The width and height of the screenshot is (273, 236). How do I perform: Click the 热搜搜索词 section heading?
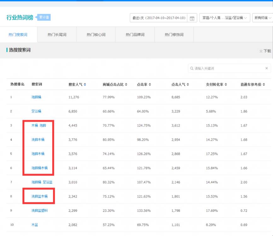[20, 50]
